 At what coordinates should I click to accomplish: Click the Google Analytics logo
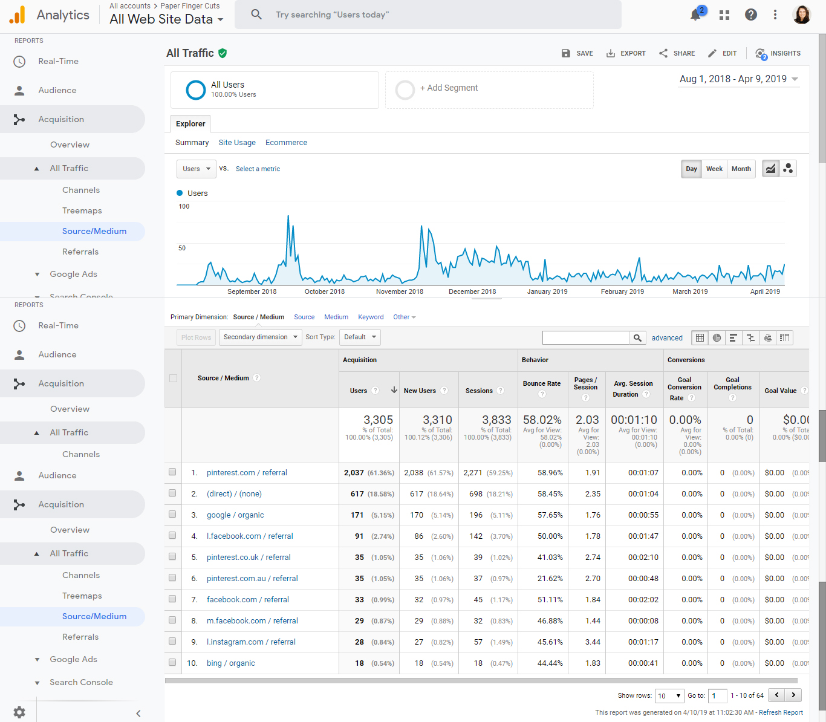[x=18, y=15]
